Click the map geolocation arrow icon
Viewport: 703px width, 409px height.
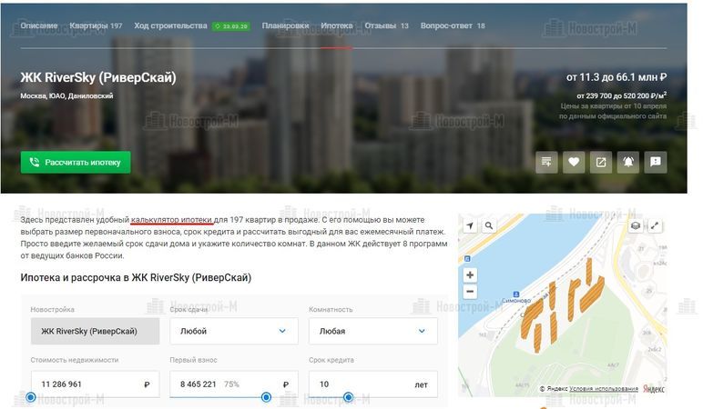pos(470,225)
